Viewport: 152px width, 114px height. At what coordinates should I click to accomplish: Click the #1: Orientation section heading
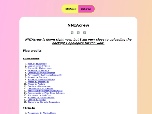click(x=31, y=59)
